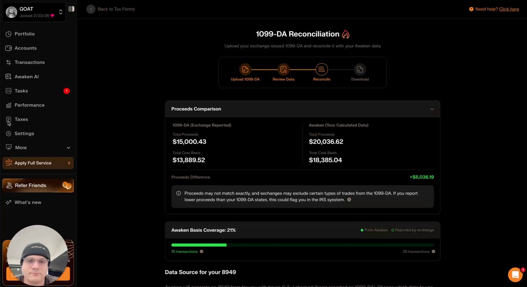Click the Apply Full Service button
527x287 pixels.
point(38,163)
